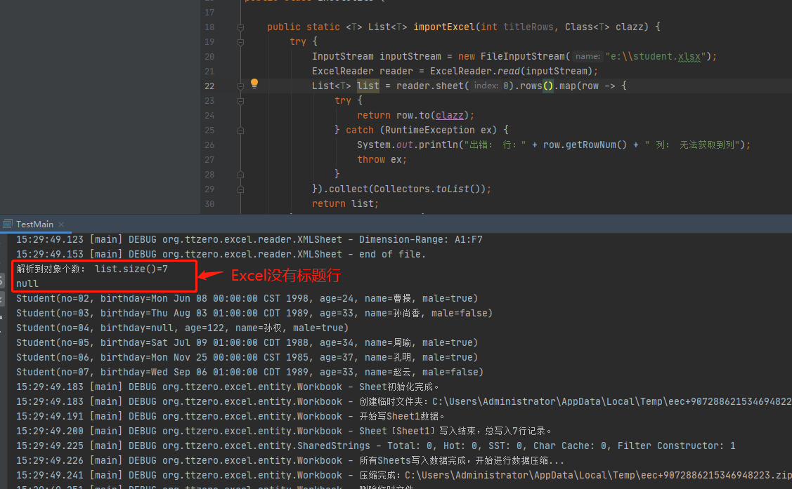Click the run configuration icon beside TestMain tab
The width and height of the screenshot is (792, 489).
pyautogui.click(x=8, y=224)
